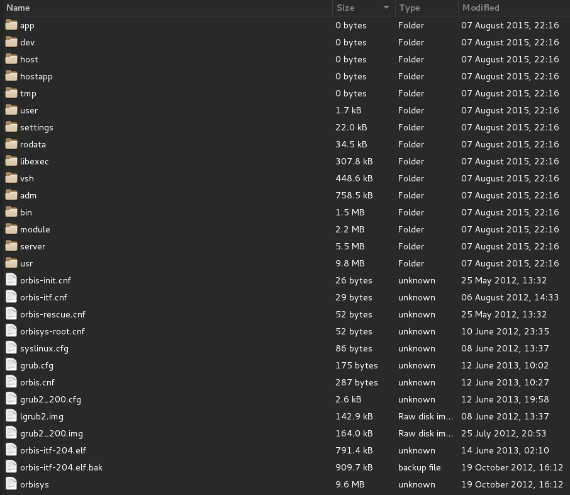Select the settings folder row
Image resolution: width=570 pixels, height=495 pixels.
(285, 127)
